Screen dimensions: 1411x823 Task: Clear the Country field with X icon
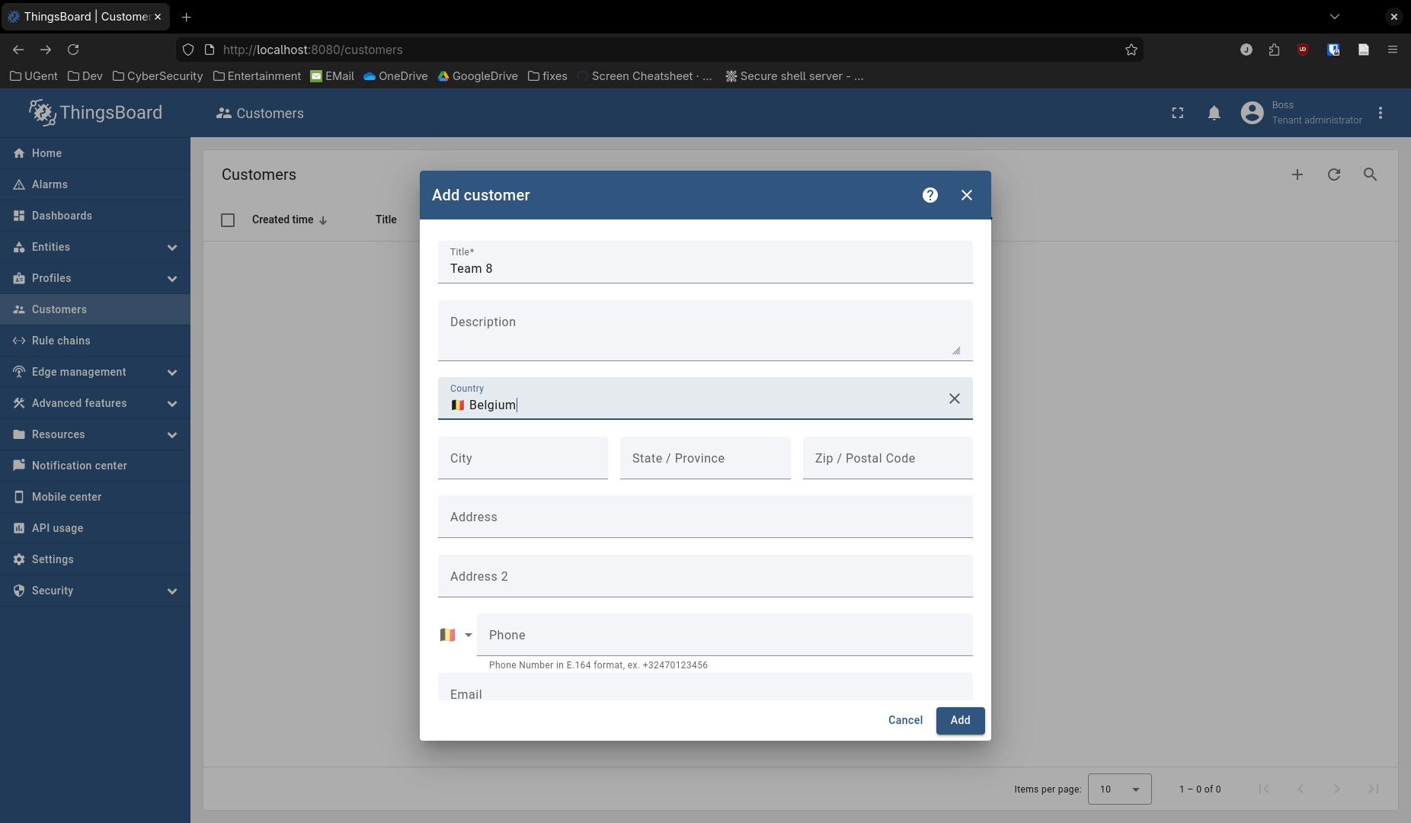click(954, 399)
